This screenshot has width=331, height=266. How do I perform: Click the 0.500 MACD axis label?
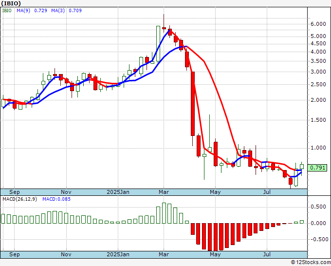(x=318, y=207)
